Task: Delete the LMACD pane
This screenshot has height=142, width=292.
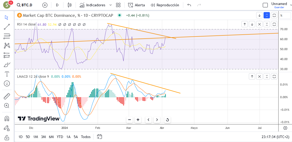Action: tap(259, 76)
